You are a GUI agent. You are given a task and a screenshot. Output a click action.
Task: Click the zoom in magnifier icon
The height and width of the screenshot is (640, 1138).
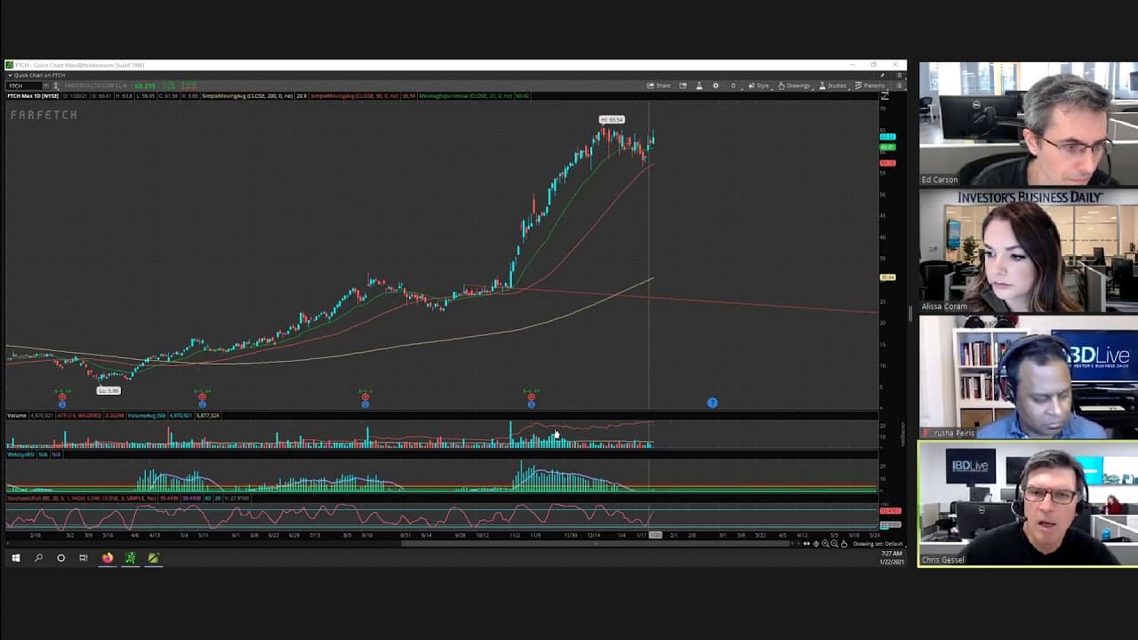[x=825, y=543]
